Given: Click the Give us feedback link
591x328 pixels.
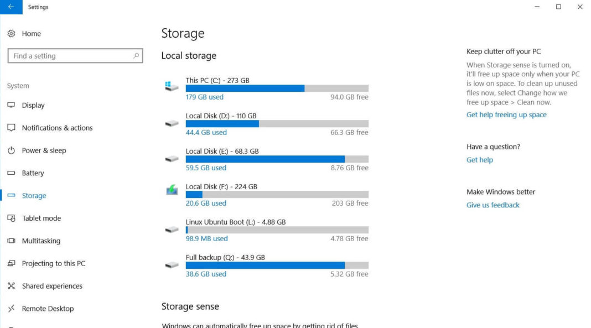Looking at the screenshot, I should click(492, 205).
